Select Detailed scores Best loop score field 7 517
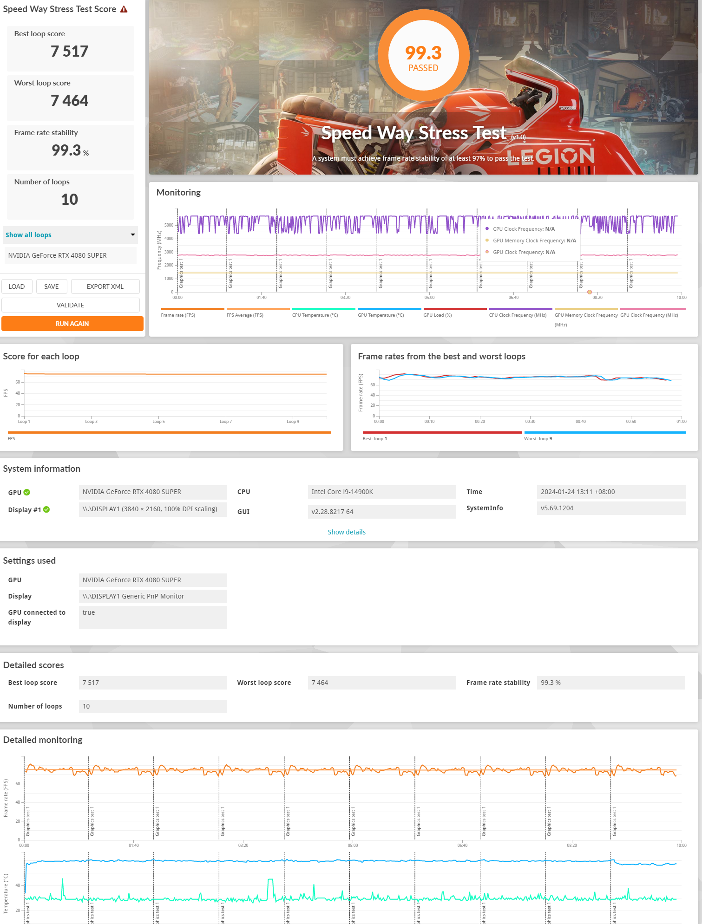 [153, 683]
